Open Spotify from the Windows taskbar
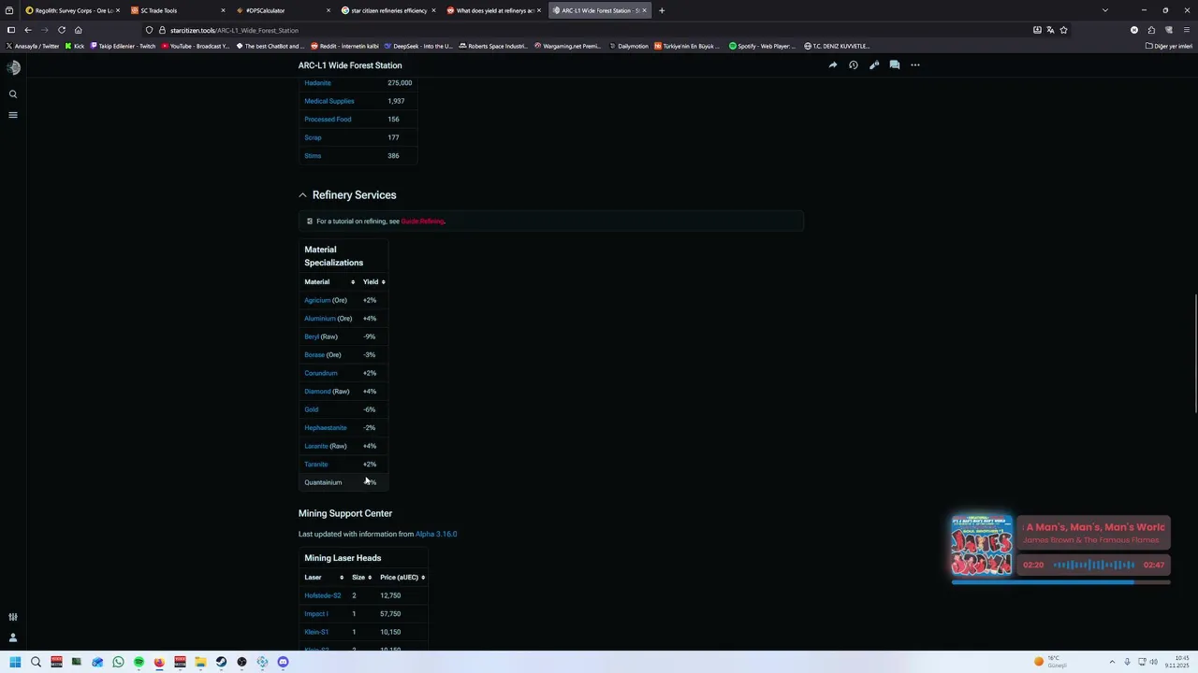The width and height of the screenshot is (1198, 673). click(139, 662)
